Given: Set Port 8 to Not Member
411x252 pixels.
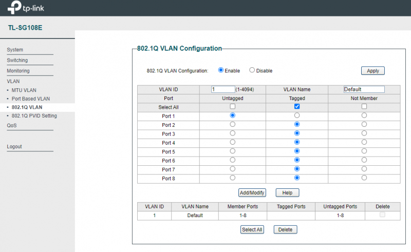Looking at the screenshot, I should coord(364,178).
